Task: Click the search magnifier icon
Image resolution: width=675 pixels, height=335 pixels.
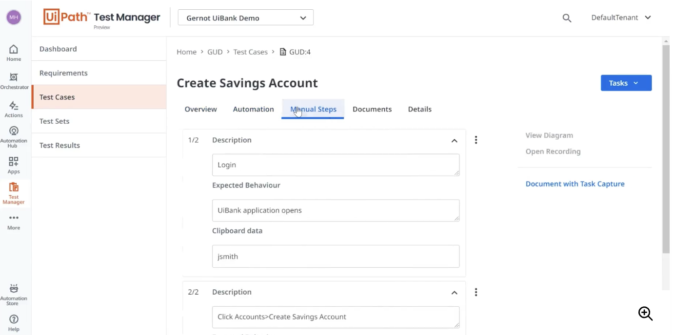Action: [567, 18]
